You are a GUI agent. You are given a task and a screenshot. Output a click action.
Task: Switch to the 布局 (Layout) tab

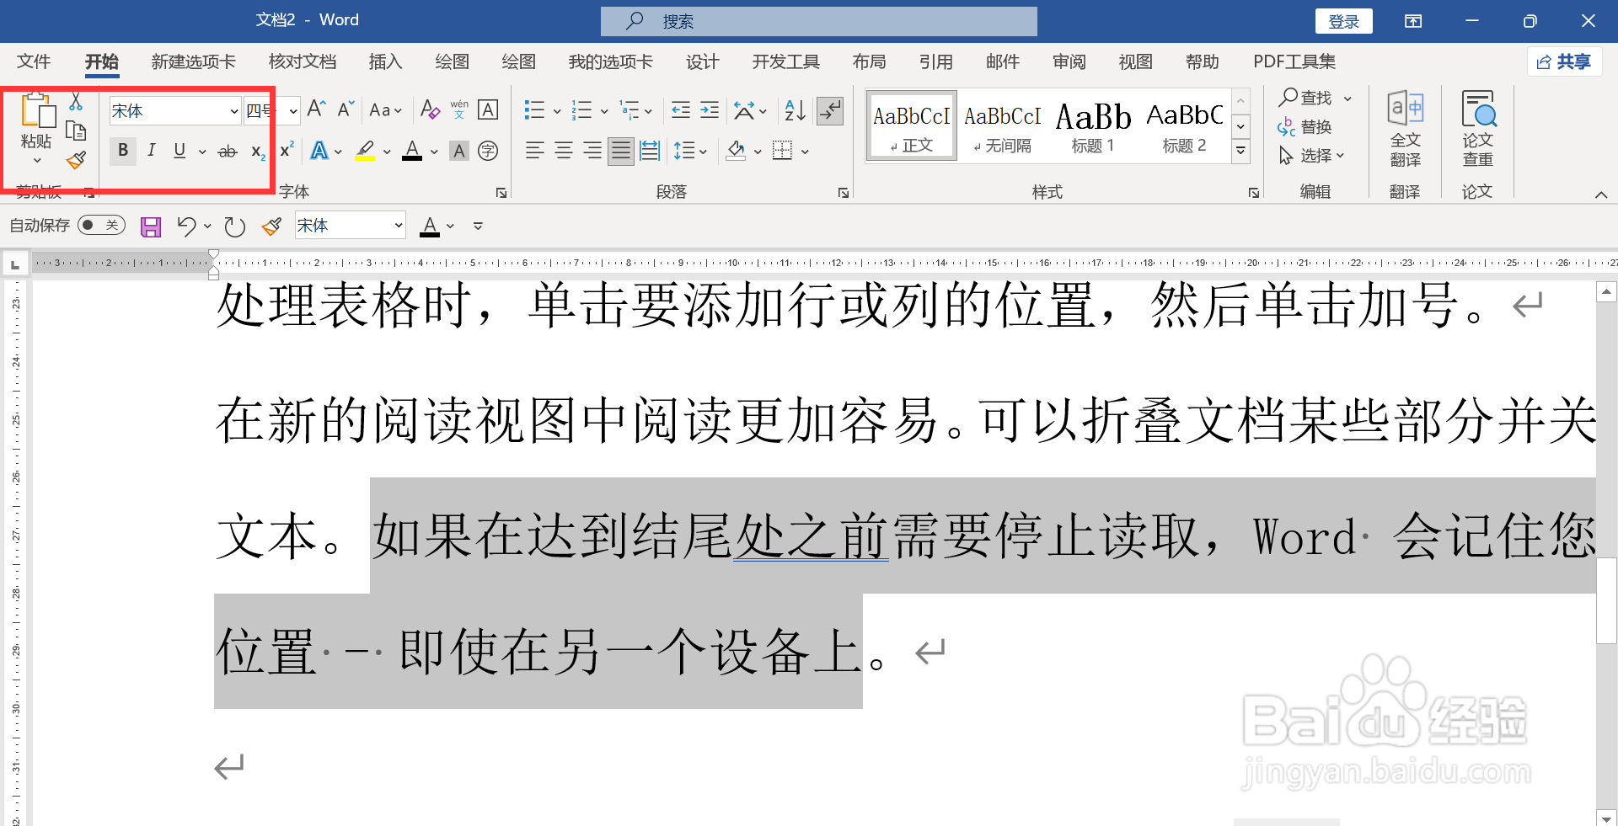[x=869, y=61]
